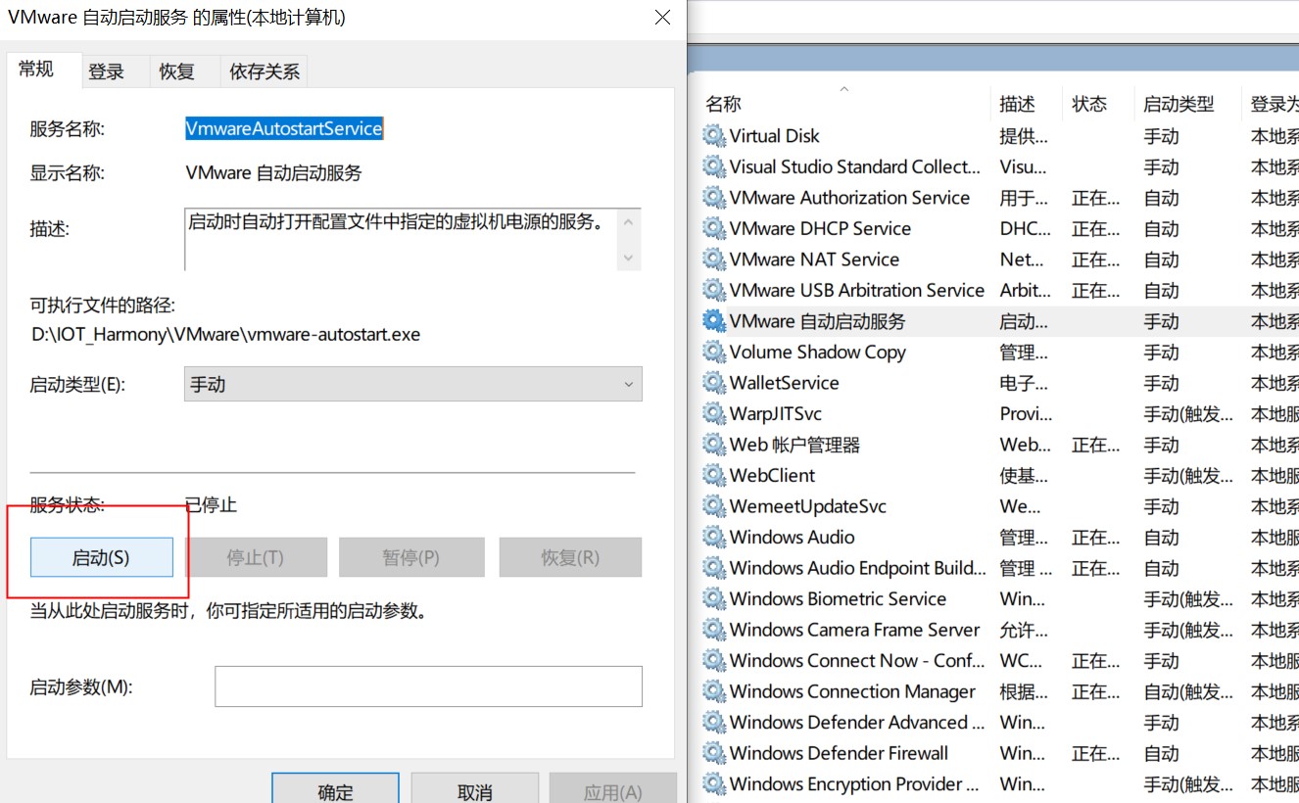The width and height of the screenshot is (1299, 803).
Task: Click Windows Biometric Service gear icon
Action: coord(714,598)
